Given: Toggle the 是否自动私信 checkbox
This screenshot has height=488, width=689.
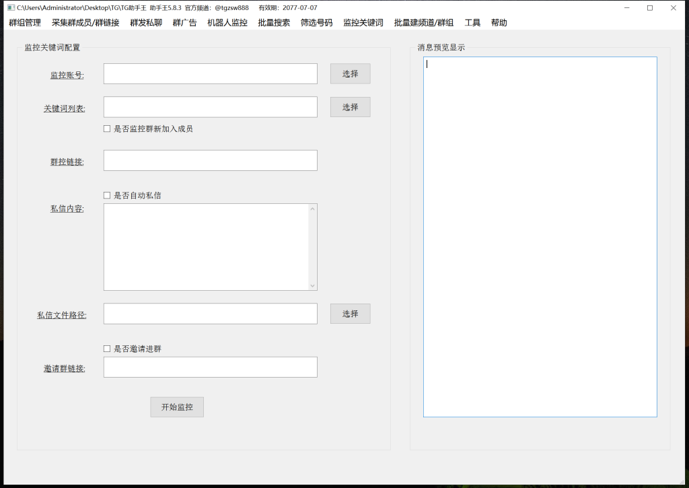Looking at the screenshot, I should click(107, 195).
